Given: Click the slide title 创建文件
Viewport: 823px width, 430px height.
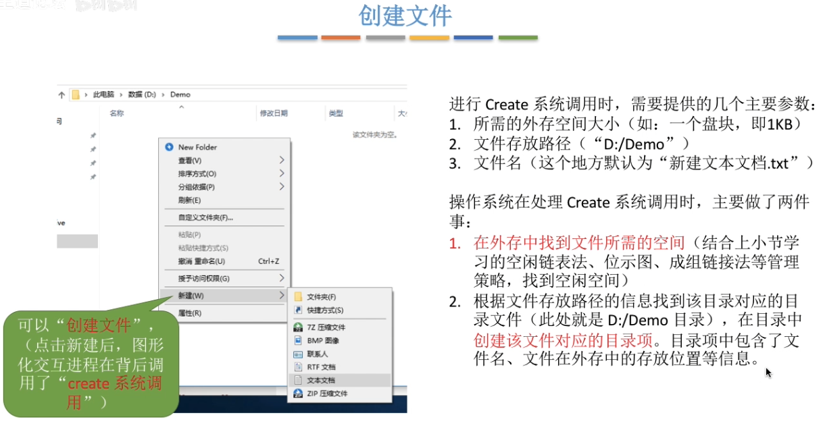Looking at the screenshot, I should click(405, 16).
